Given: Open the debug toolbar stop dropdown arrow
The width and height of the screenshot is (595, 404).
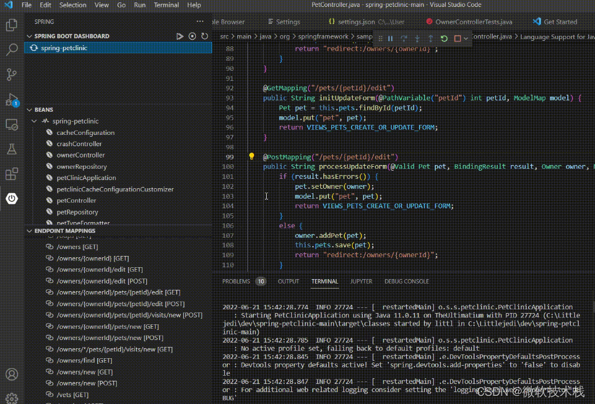Looking at the screenshot, I should tap(466, 38).
